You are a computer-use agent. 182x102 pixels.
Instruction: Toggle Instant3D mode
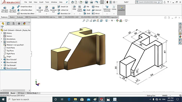point(121,10)
